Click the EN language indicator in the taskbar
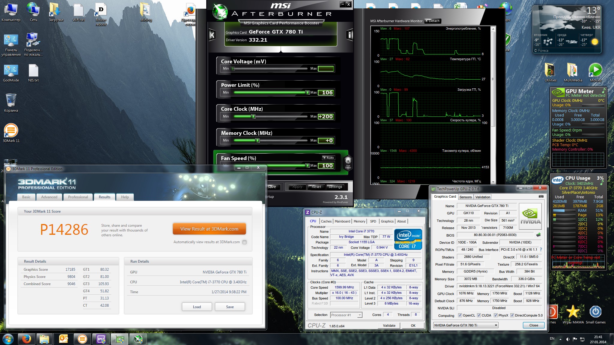This screenshot has height=345, width=614. tap(552, 339)
